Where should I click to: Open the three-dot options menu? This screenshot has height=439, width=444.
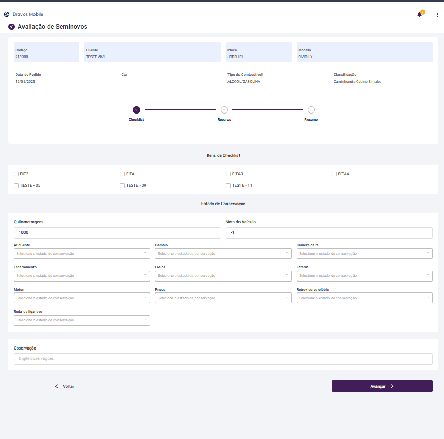coord(437,14)
